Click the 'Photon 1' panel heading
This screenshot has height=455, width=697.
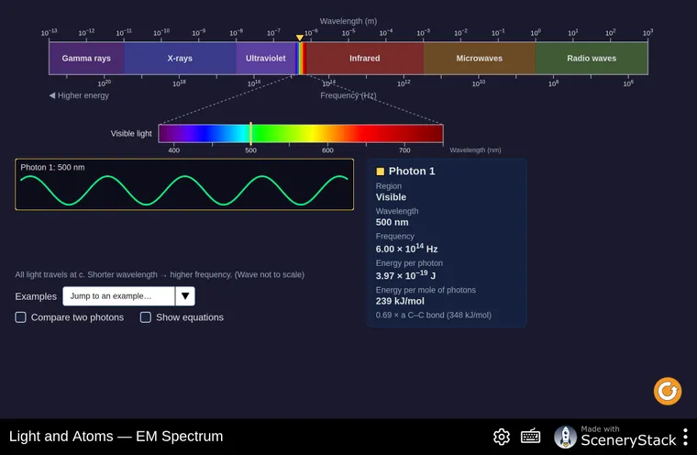tap(412, 172)
